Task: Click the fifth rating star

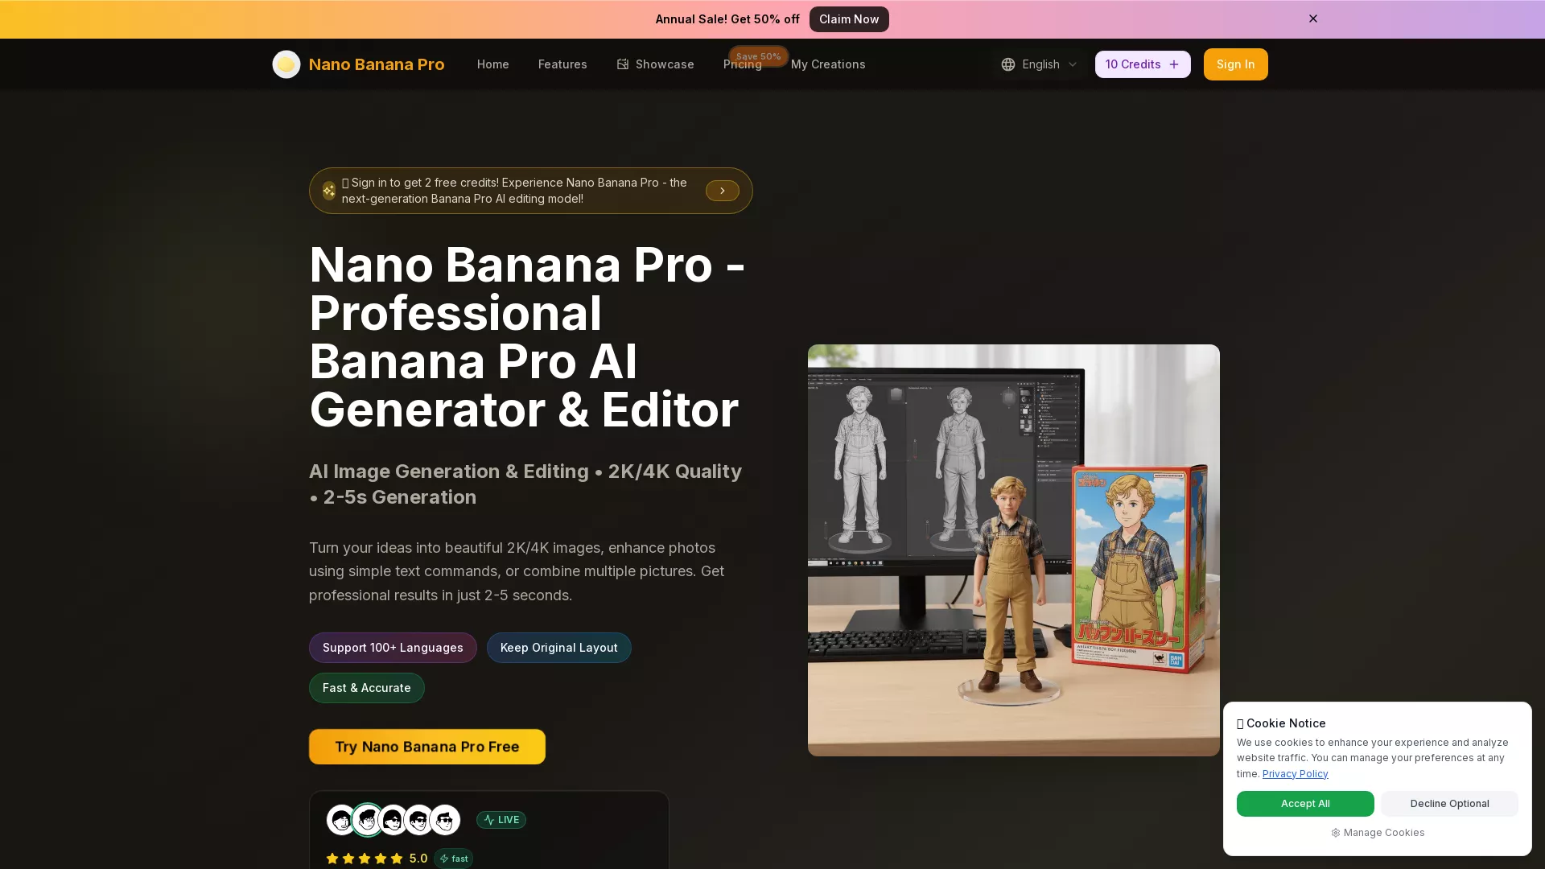Action: (397, 859)
